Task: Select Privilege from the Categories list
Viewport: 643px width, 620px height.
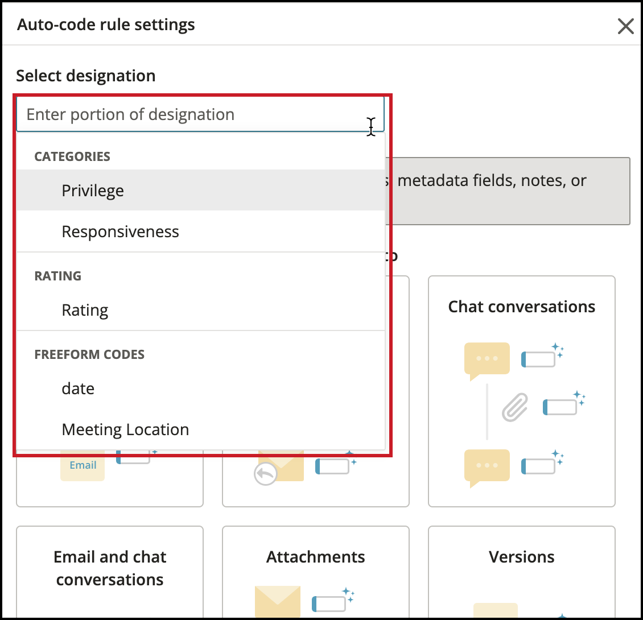Action: (200, 190)
